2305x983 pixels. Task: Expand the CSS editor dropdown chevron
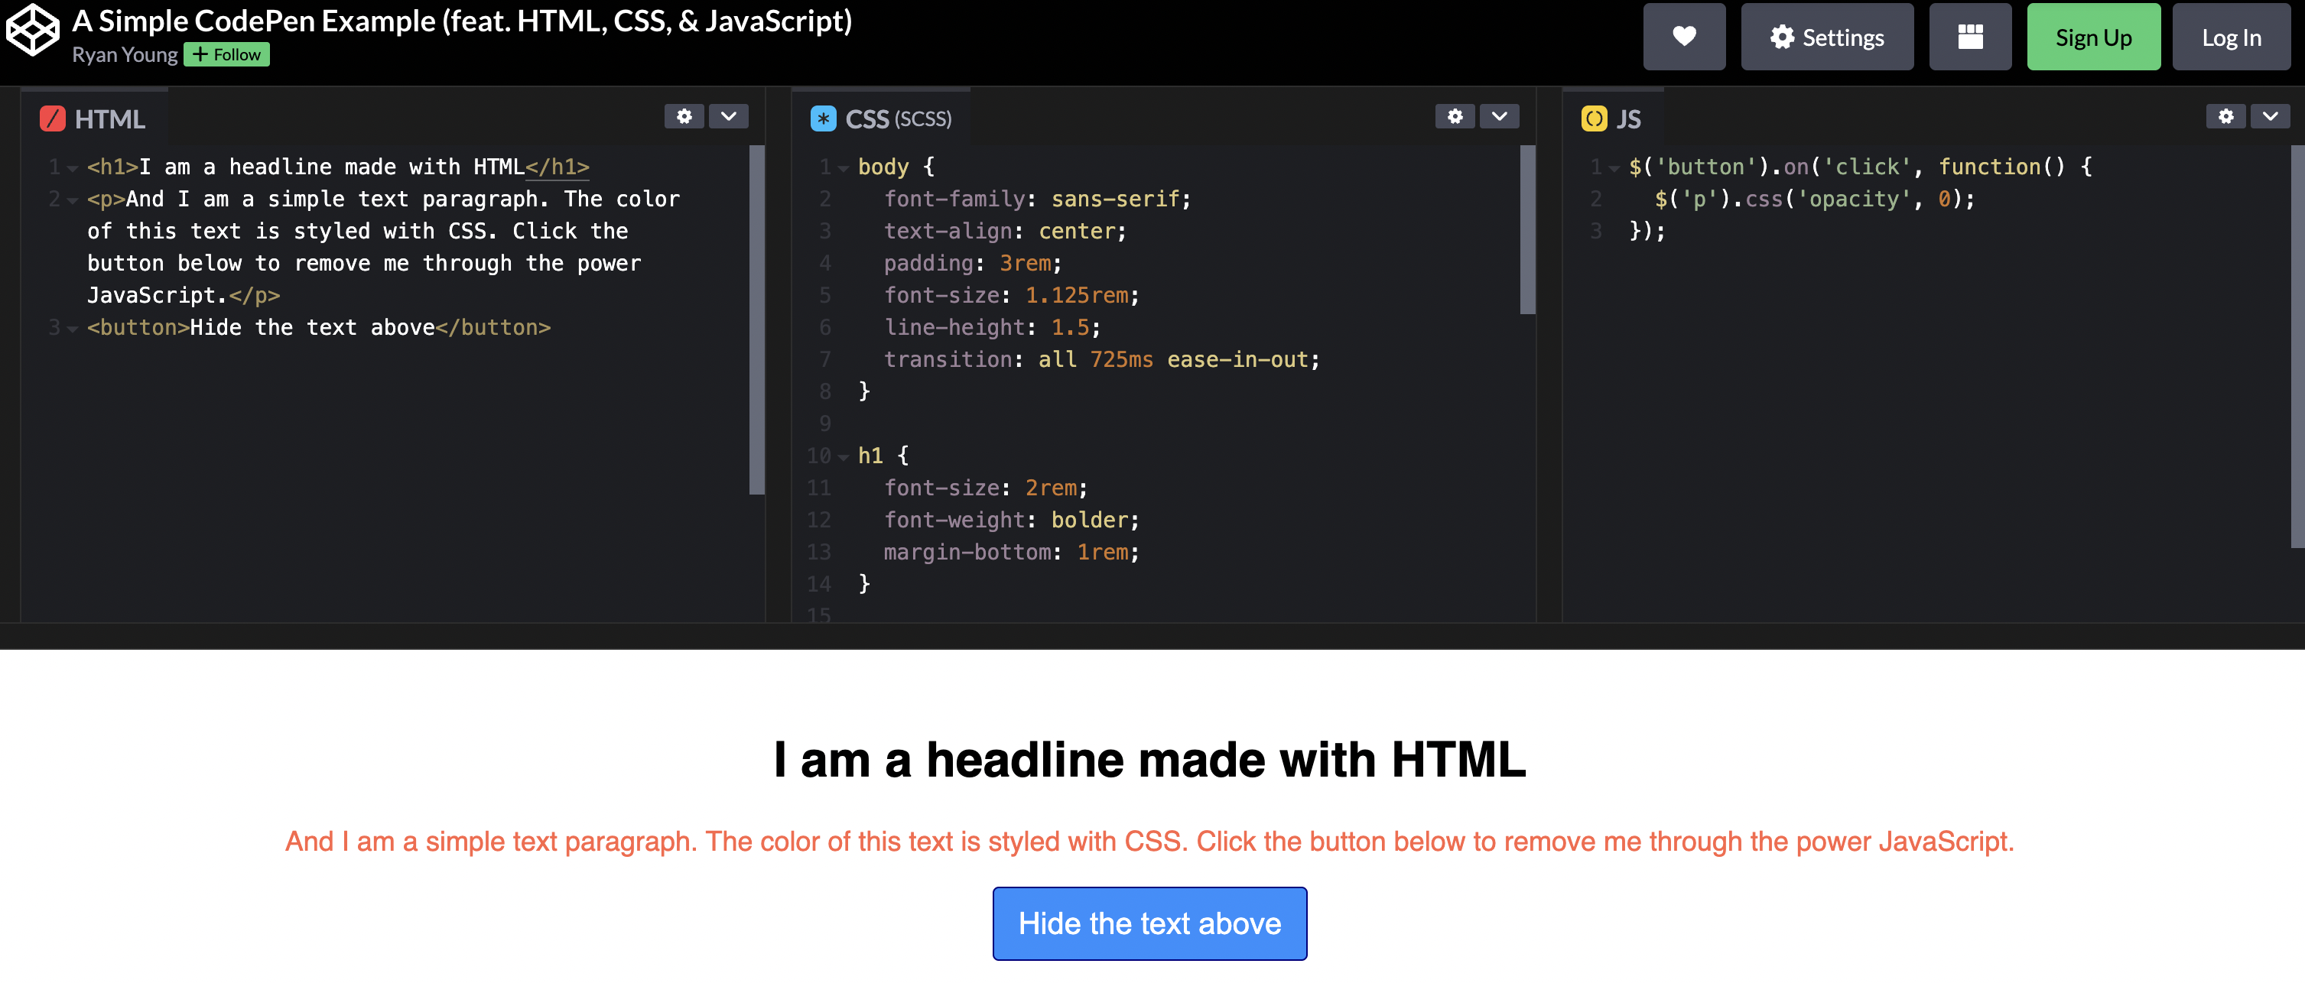point(1499,116)
